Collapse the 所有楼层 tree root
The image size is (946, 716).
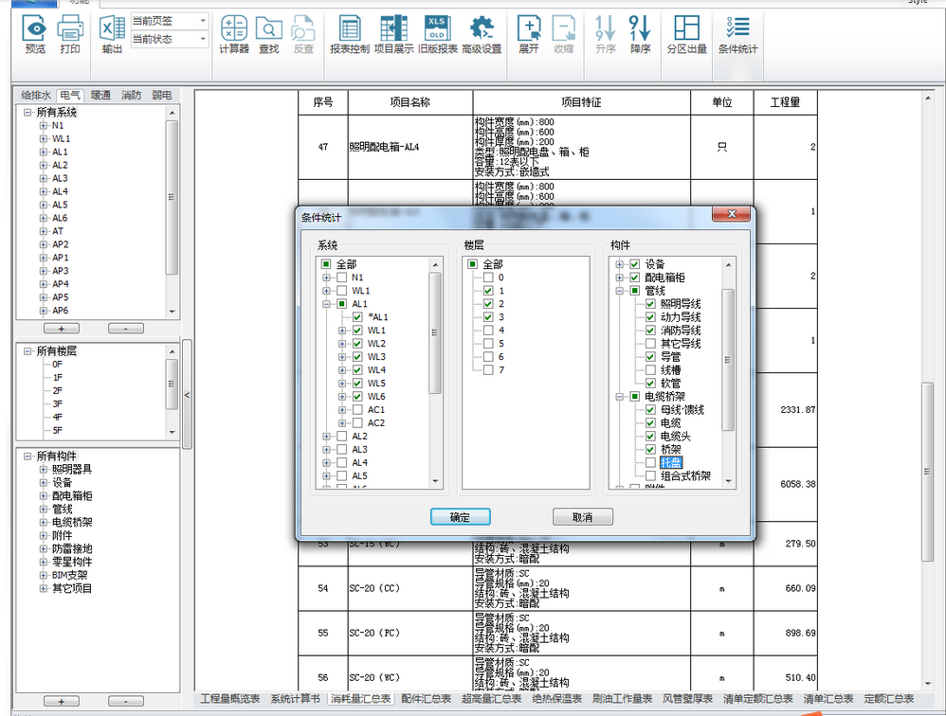tap(27, 350)
